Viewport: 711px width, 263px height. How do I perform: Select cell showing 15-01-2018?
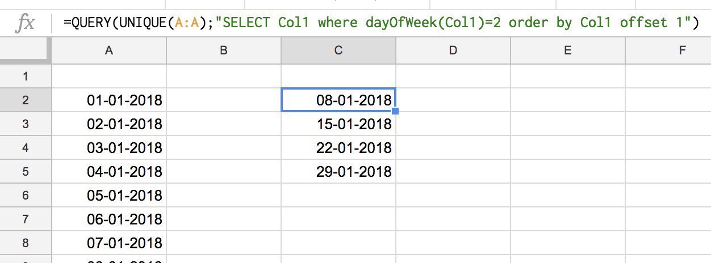338,124
